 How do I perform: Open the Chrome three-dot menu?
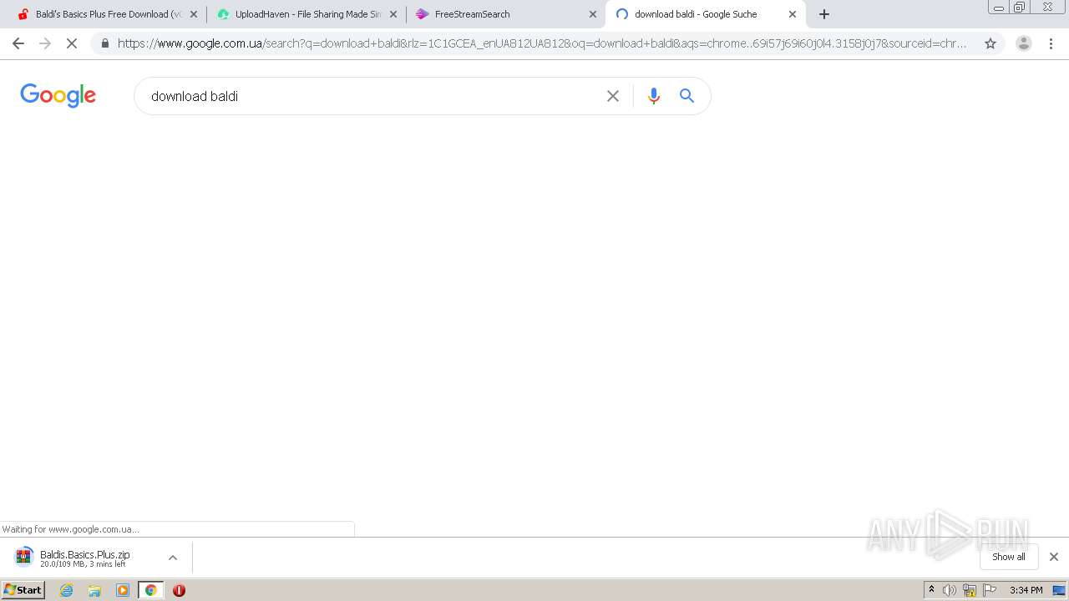tap(1051, 43)
